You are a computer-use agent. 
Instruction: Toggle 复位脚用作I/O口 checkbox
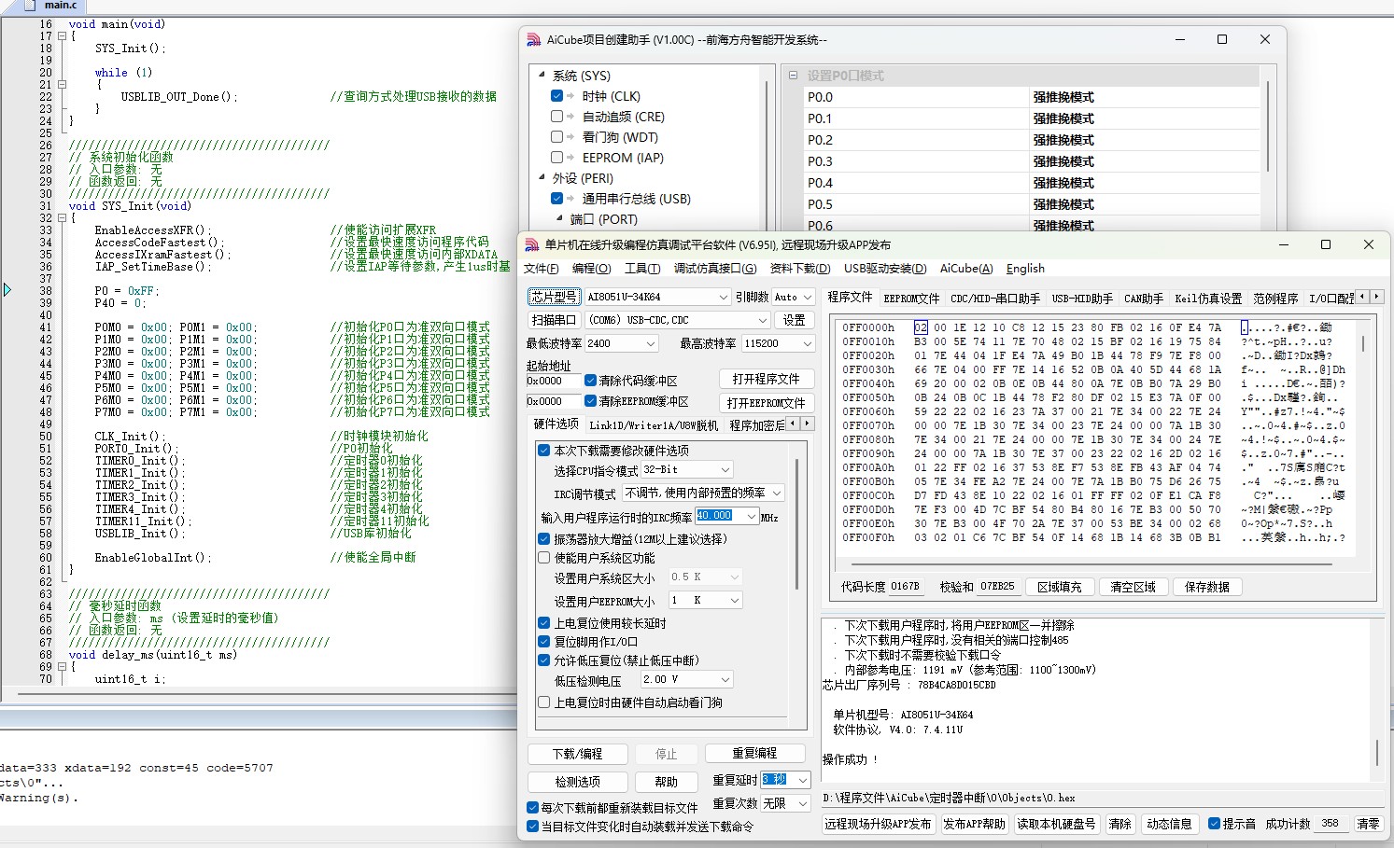pyautogui.click(x=544, y=642)
